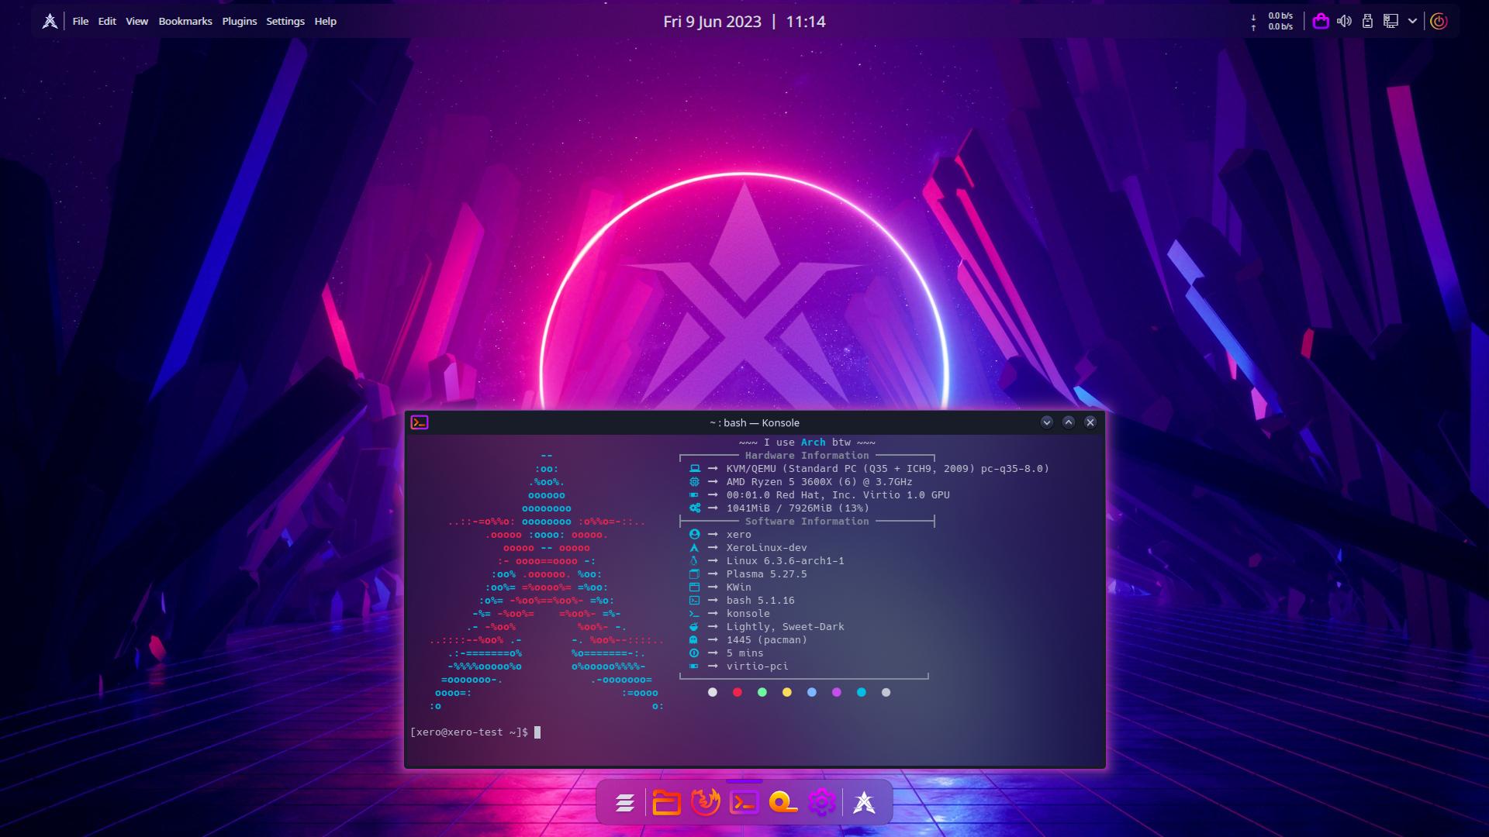The width and height of the screenshot is (1489, 837).
Task: Click the network speed monitor widget
Action: 1273,22
